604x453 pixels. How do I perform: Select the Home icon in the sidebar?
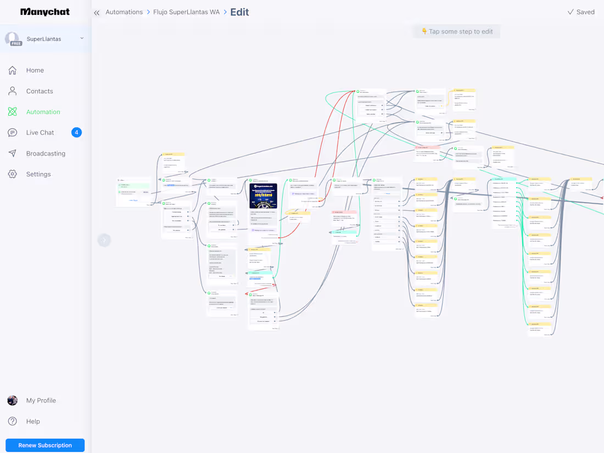12,70
